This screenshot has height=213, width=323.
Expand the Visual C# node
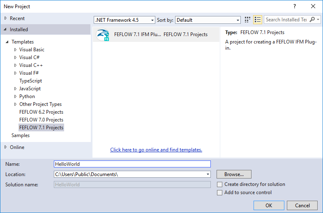tap(16, 57)
